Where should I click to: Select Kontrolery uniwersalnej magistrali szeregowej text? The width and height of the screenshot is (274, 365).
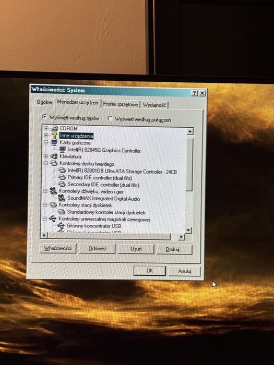(104, 220)
